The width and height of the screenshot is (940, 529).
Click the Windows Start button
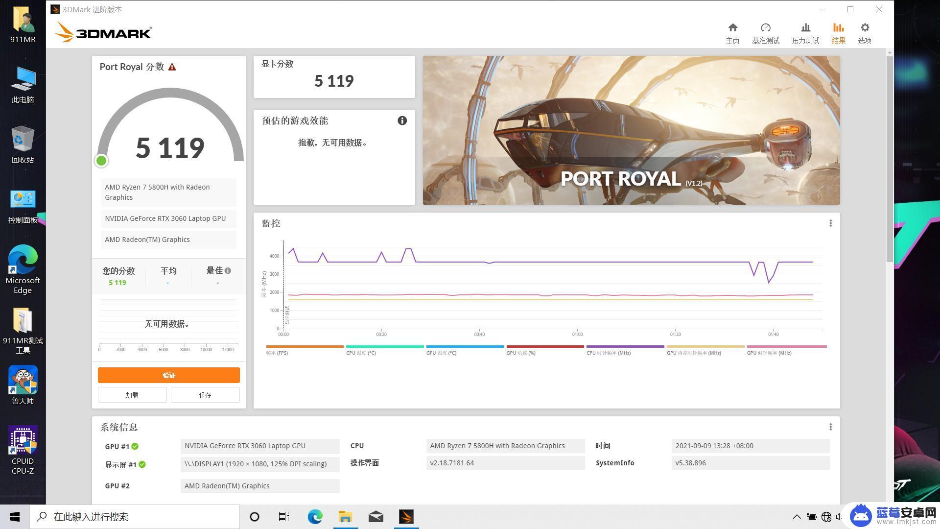click(x=15, y=517)
